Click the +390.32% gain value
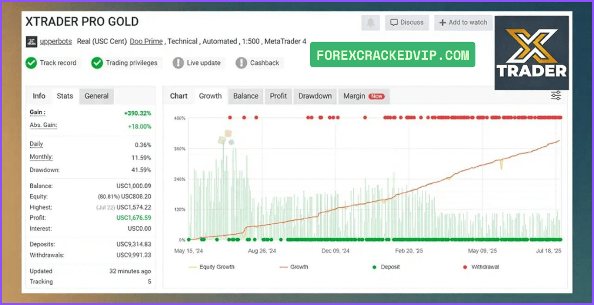594x305 pixels. pos(137,113)
